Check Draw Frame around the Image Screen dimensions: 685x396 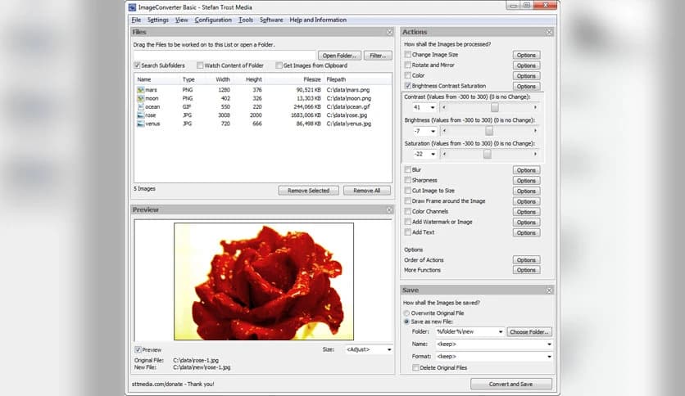click(407, 201)
